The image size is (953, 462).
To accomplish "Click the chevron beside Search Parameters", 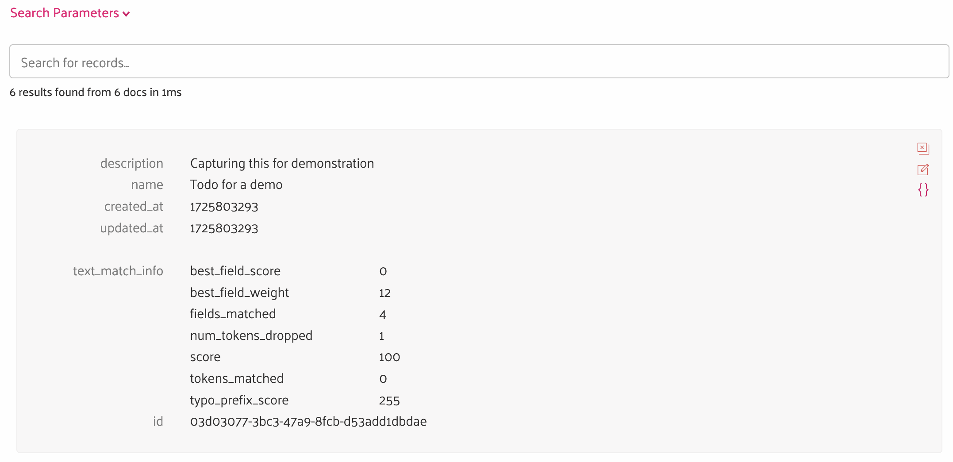I will [126, 14].
